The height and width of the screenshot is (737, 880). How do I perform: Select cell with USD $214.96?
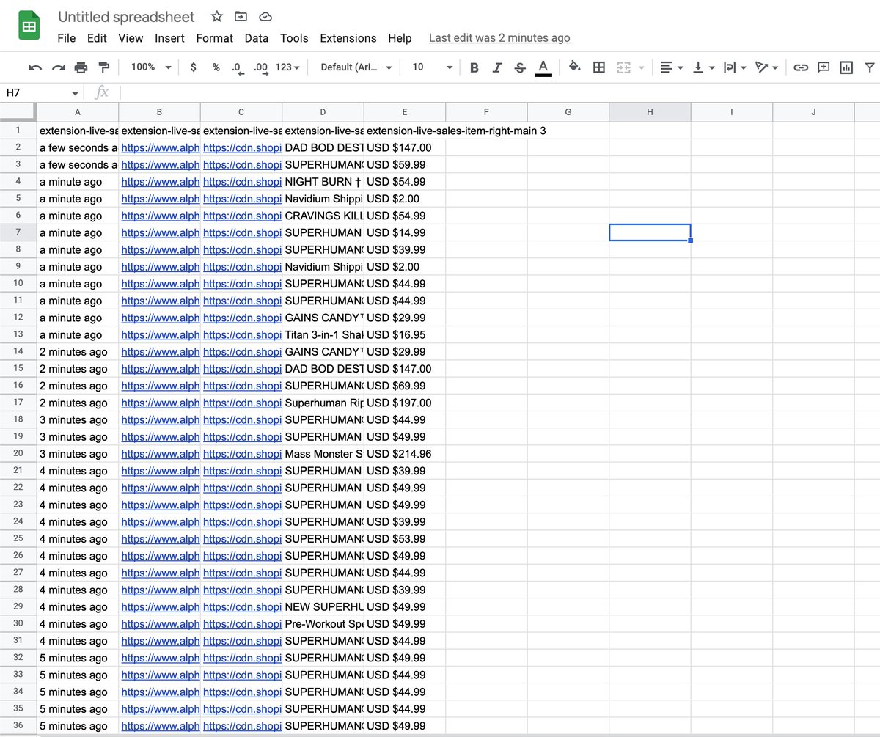(x=405, y=454)
